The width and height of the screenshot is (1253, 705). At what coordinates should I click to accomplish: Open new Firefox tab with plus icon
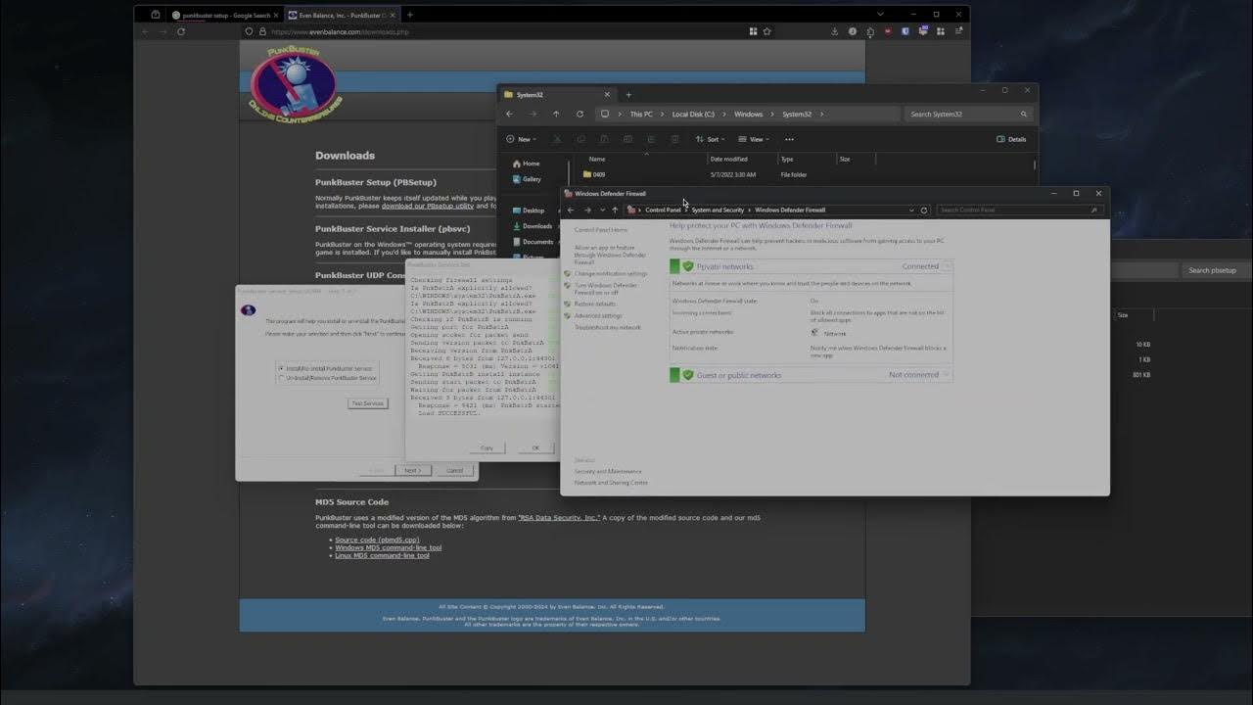(409, 15)
